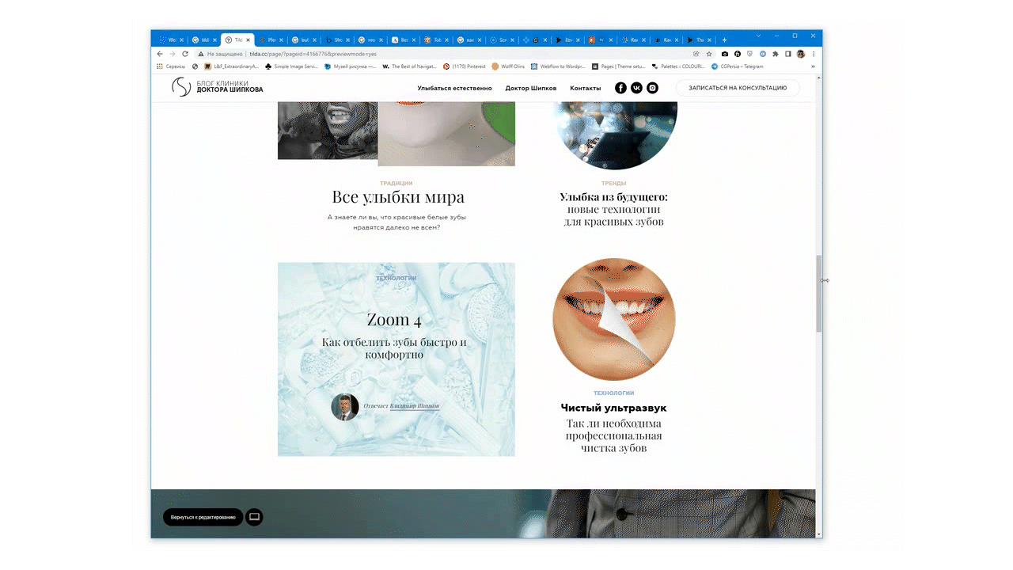Open the camera screenshot extension
This screenshot has height=570, width=1013.
[x=725, y=54]
